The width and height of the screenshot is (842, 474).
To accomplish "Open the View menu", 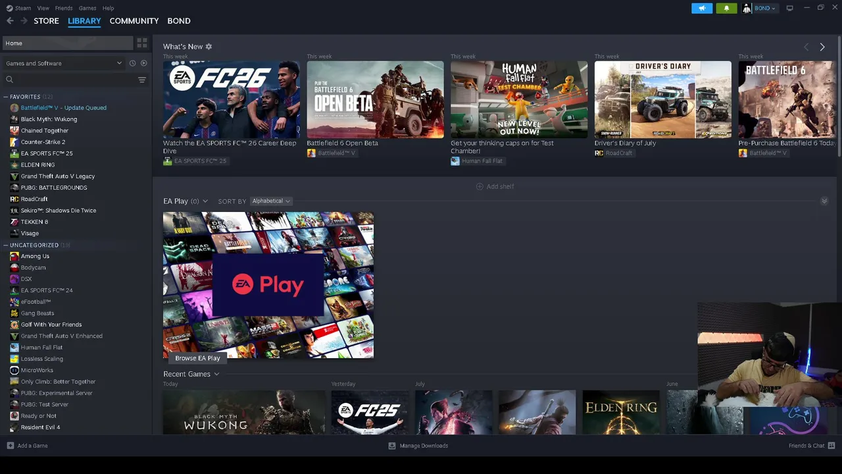I will (43, 8).
